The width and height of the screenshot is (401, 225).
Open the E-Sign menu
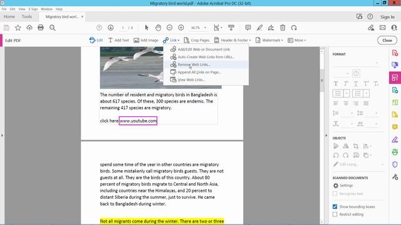[33, 9]
